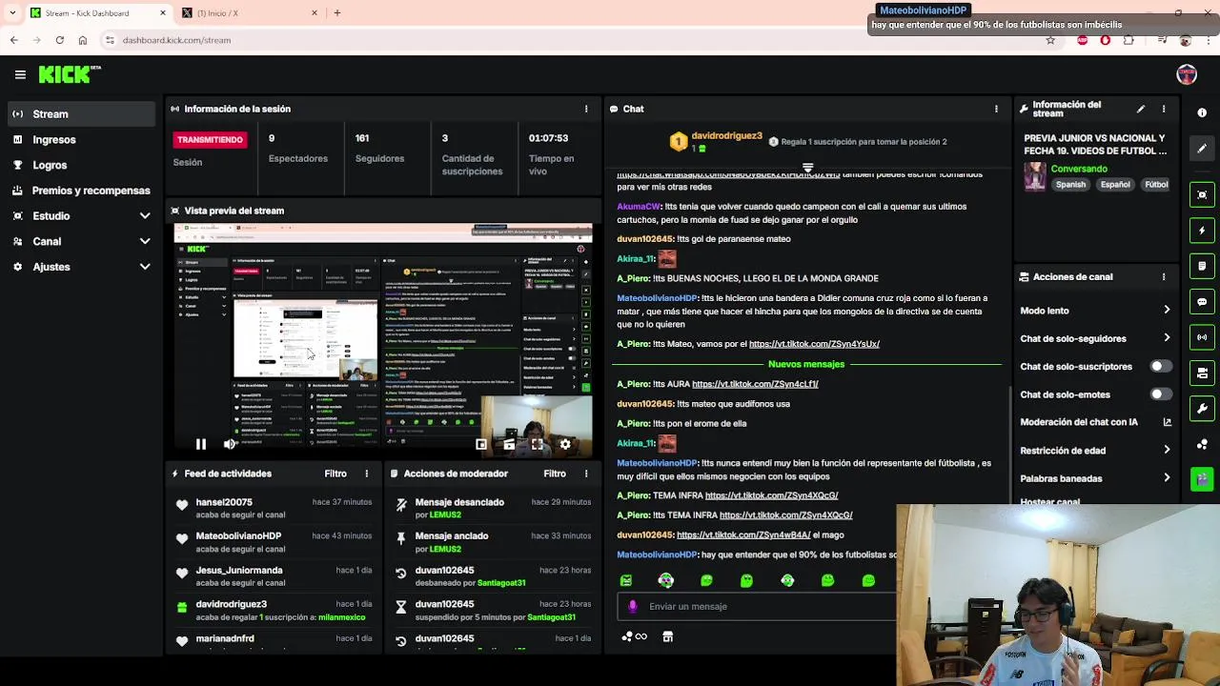Click the broadcast signal icon in right toolbar
The image size is (1220, 686).
[x=1202, y=337]
